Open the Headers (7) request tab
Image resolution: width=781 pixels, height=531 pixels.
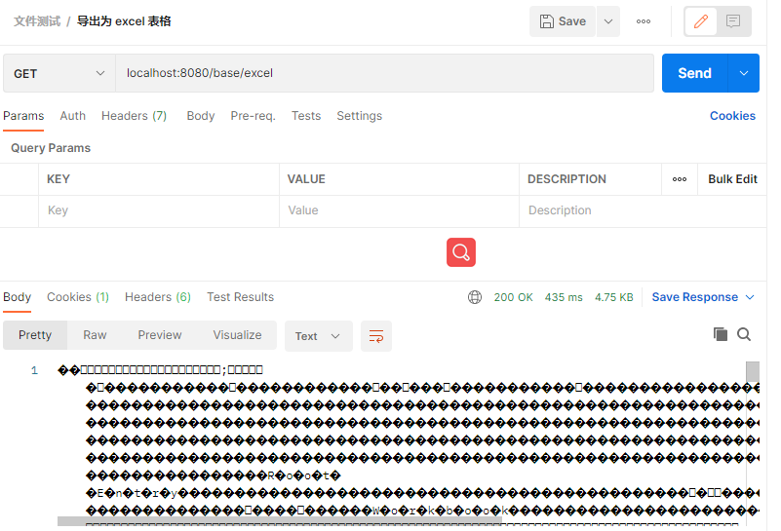[134, 116]
